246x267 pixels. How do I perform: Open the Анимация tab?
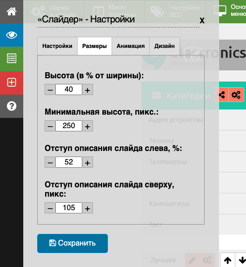(x=131, y=46)
